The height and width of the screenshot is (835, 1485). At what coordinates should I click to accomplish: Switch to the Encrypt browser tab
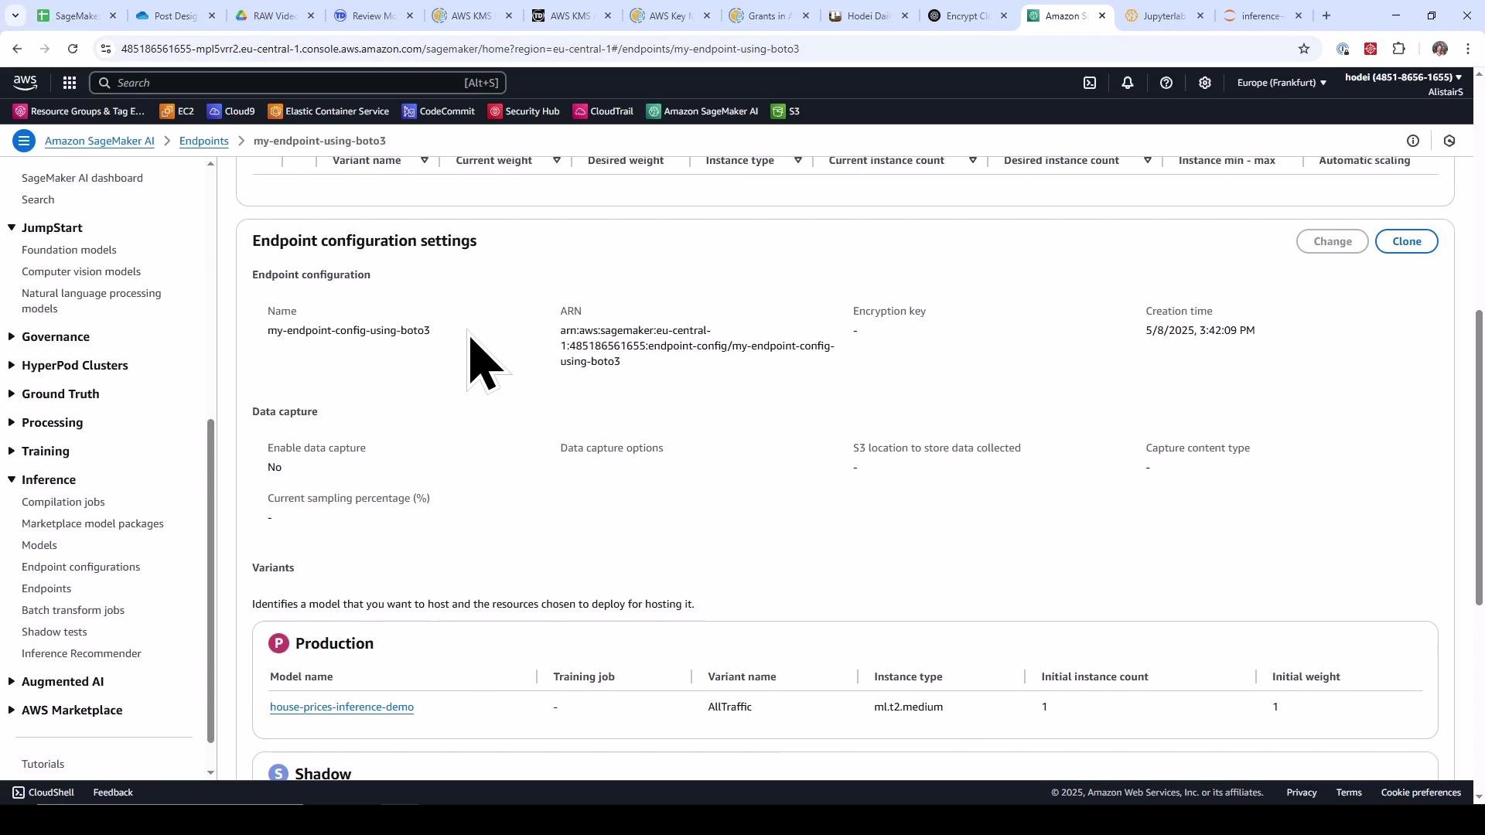[x=968, y=15]
